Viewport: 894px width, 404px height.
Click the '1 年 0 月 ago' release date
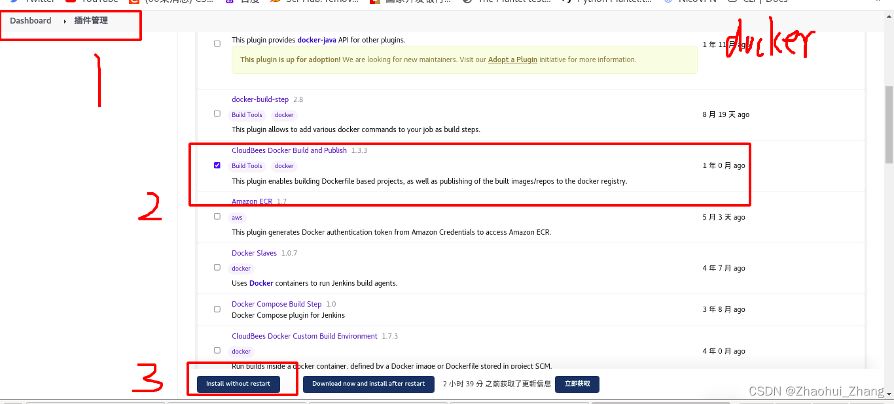[724, 165]
